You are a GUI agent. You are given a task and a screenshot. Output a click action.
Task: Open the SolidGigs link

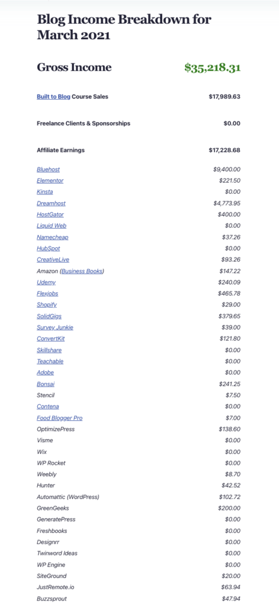49,316
